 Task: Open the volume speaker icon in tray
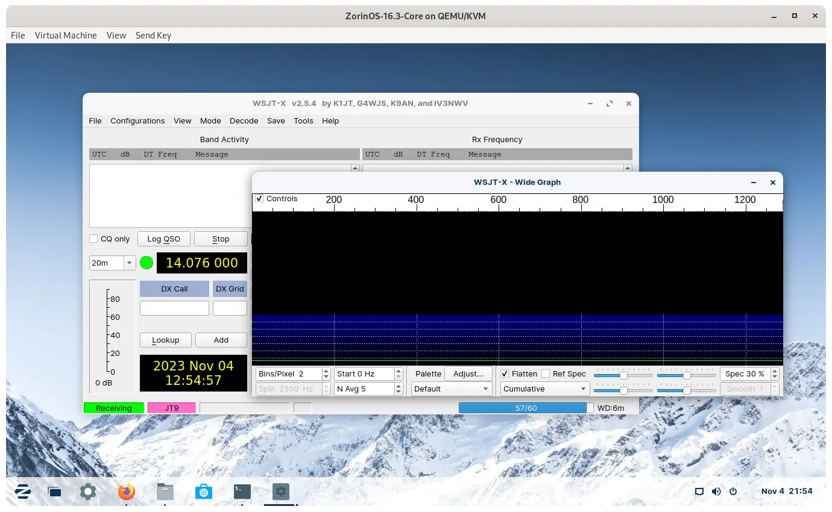click(x=716, y=492)
